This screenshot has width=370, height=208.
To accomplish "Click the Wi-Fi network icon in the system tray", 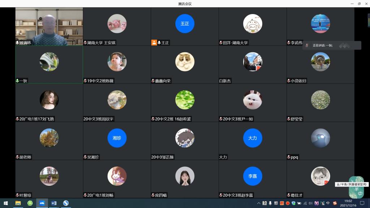I will pos(305,203).
